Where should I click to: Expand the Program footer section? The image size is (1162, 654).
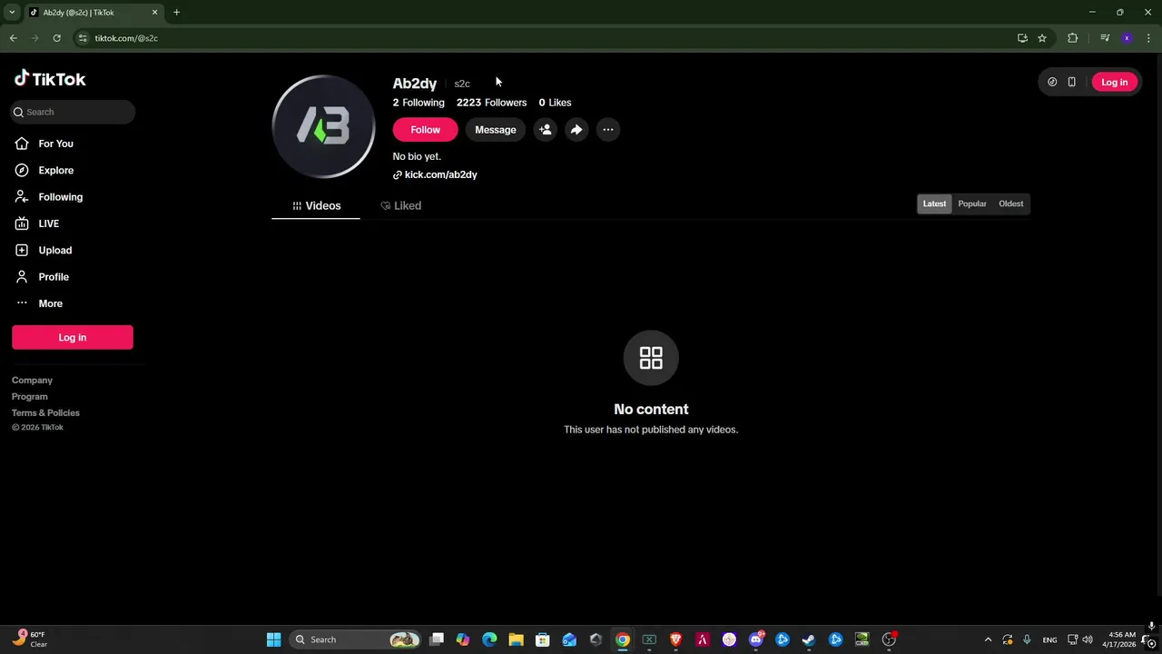pyautogui.click(x=29, y=397)
